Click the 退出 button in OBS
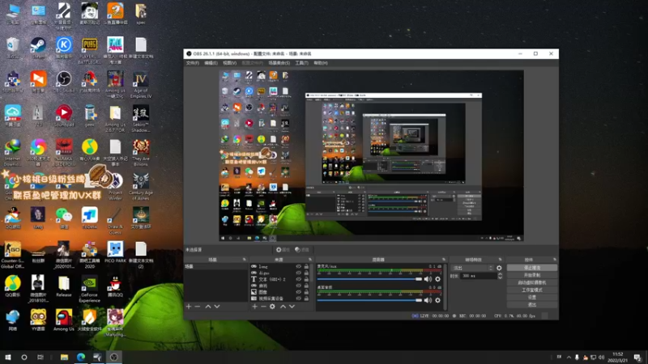 point(532,305)
